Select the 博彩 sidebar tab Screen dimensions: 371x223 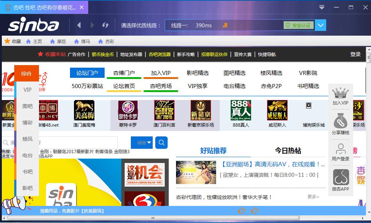coord(27,123)
